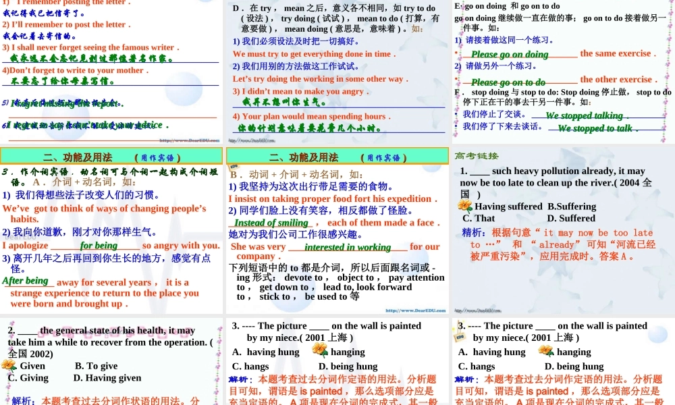This screenshot has width=675, height=405.
Task: Click flower icon before "hanging" in slide with EDU badge
Action: (545, 351)
